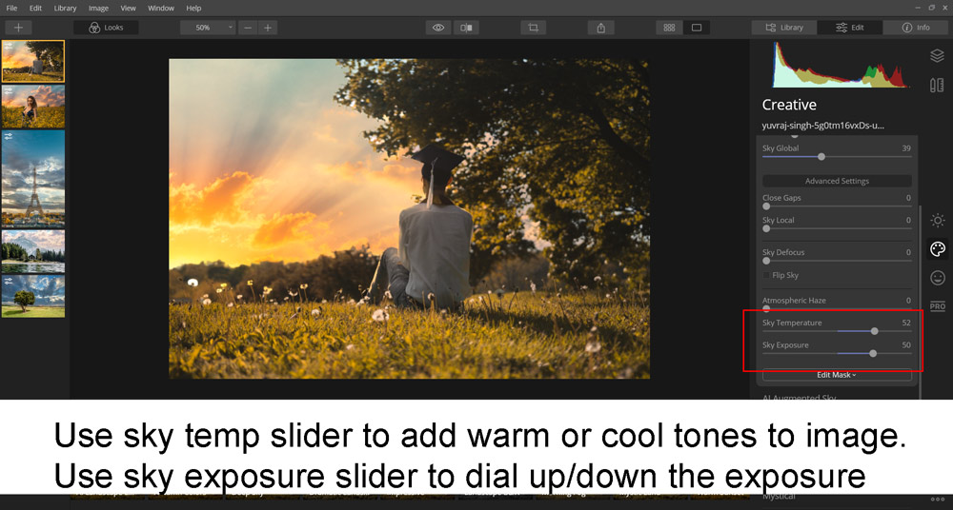The width and height of the screenshot is (953, 510).
Task: Open the Info tab
Action: (915, 28)
